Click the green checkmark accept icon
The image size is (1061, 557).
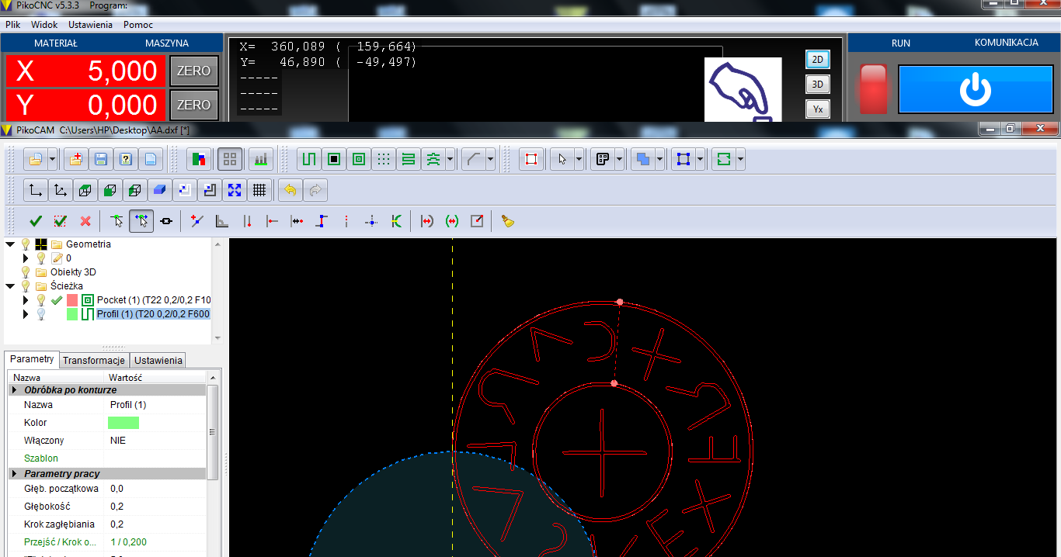[x=36, y=221]
